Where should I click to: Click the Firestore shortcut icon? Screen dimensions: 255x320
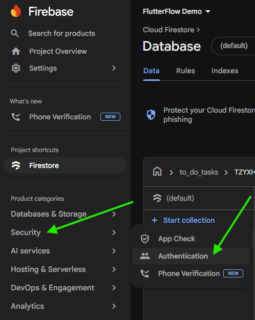(x=16, y=165)
